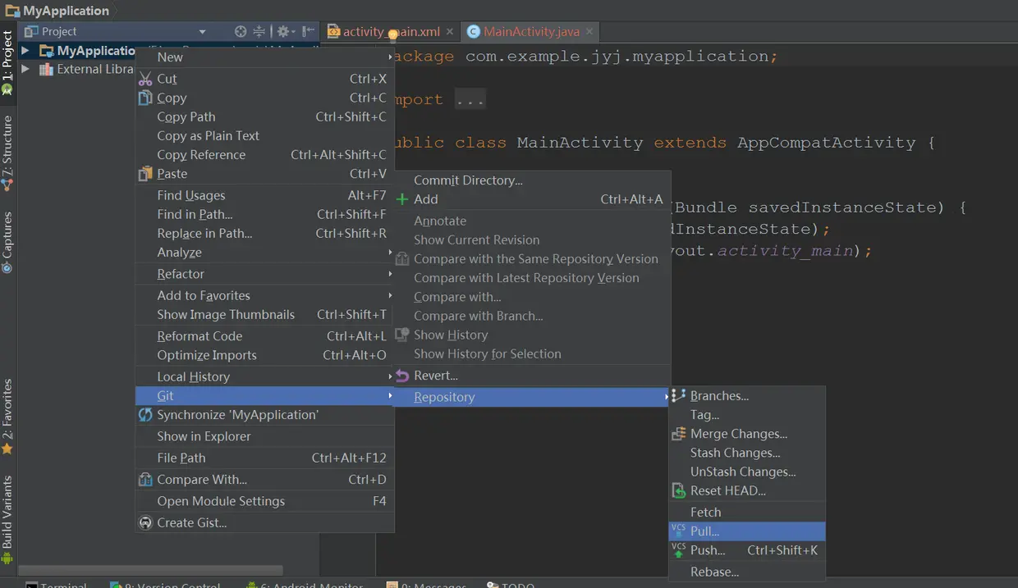
Task: Close the MainActivity.java tab
Action: tap(589, 32)
